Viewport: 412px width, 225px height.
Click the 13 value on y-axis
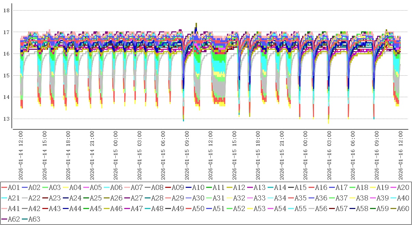click(6, 119)
